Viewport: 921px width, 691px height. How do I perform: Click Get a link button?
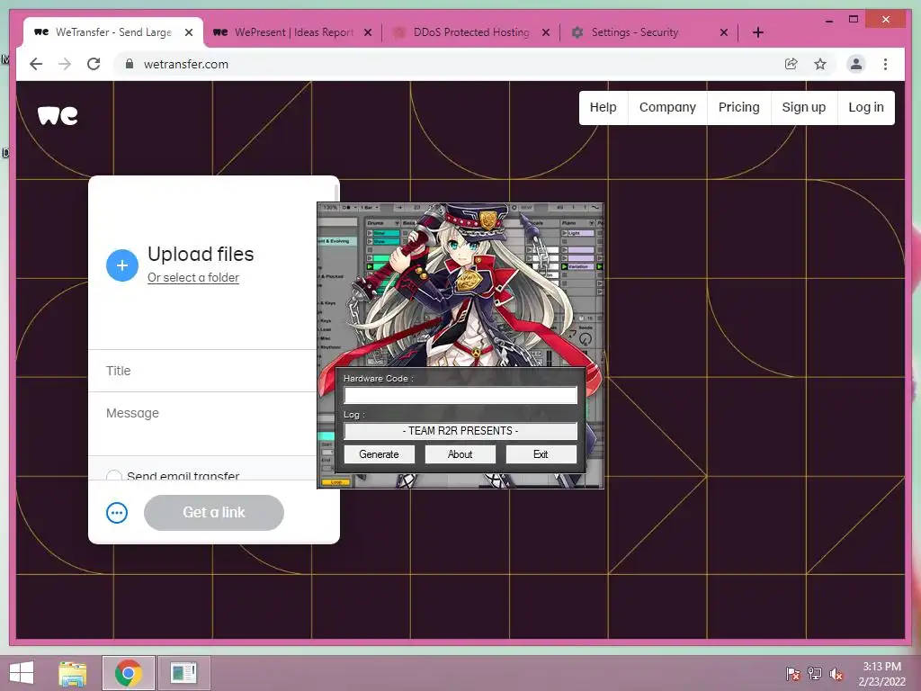tap(214, 513)
